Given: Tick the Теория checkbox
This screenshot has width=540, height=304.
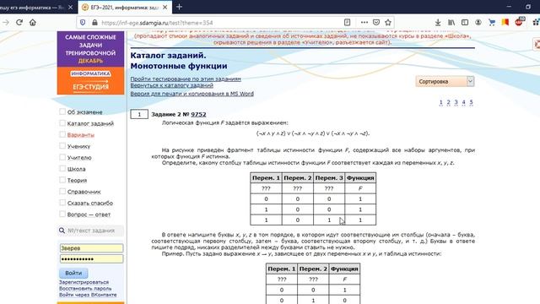Looking at the screenshot, I should (62, 180).
